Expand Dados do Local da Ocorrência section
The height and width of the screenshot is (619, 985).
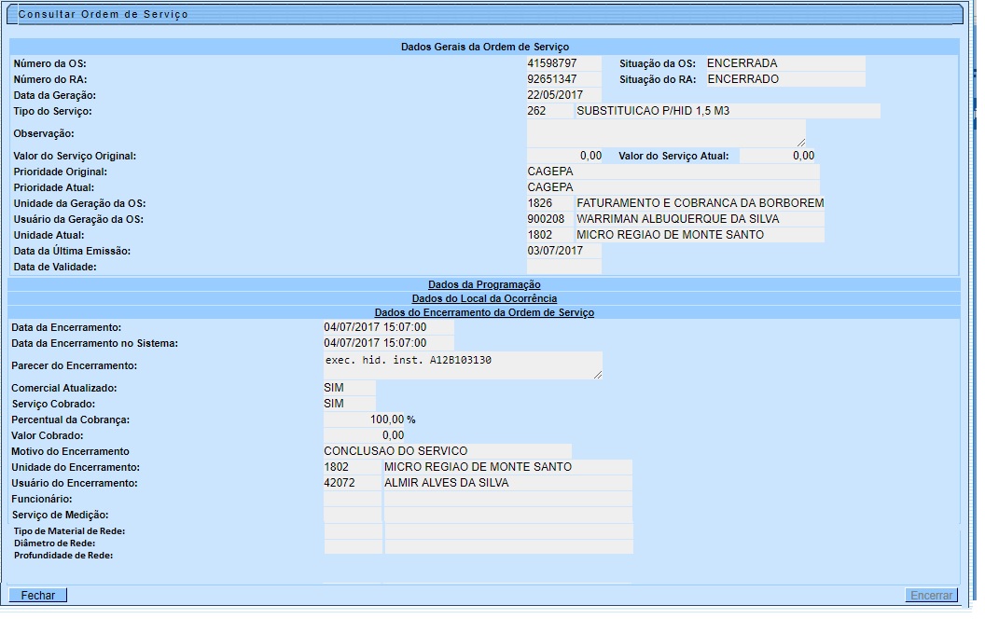click(x=484, y=298)
